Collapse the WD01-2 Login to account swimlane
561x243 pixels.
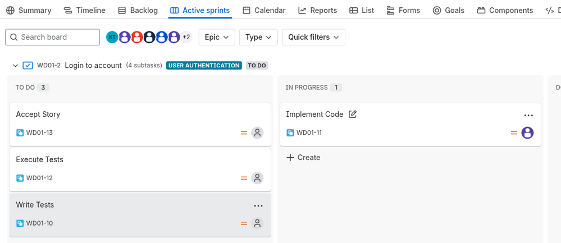pyautogui.click(x=15, y=66)
